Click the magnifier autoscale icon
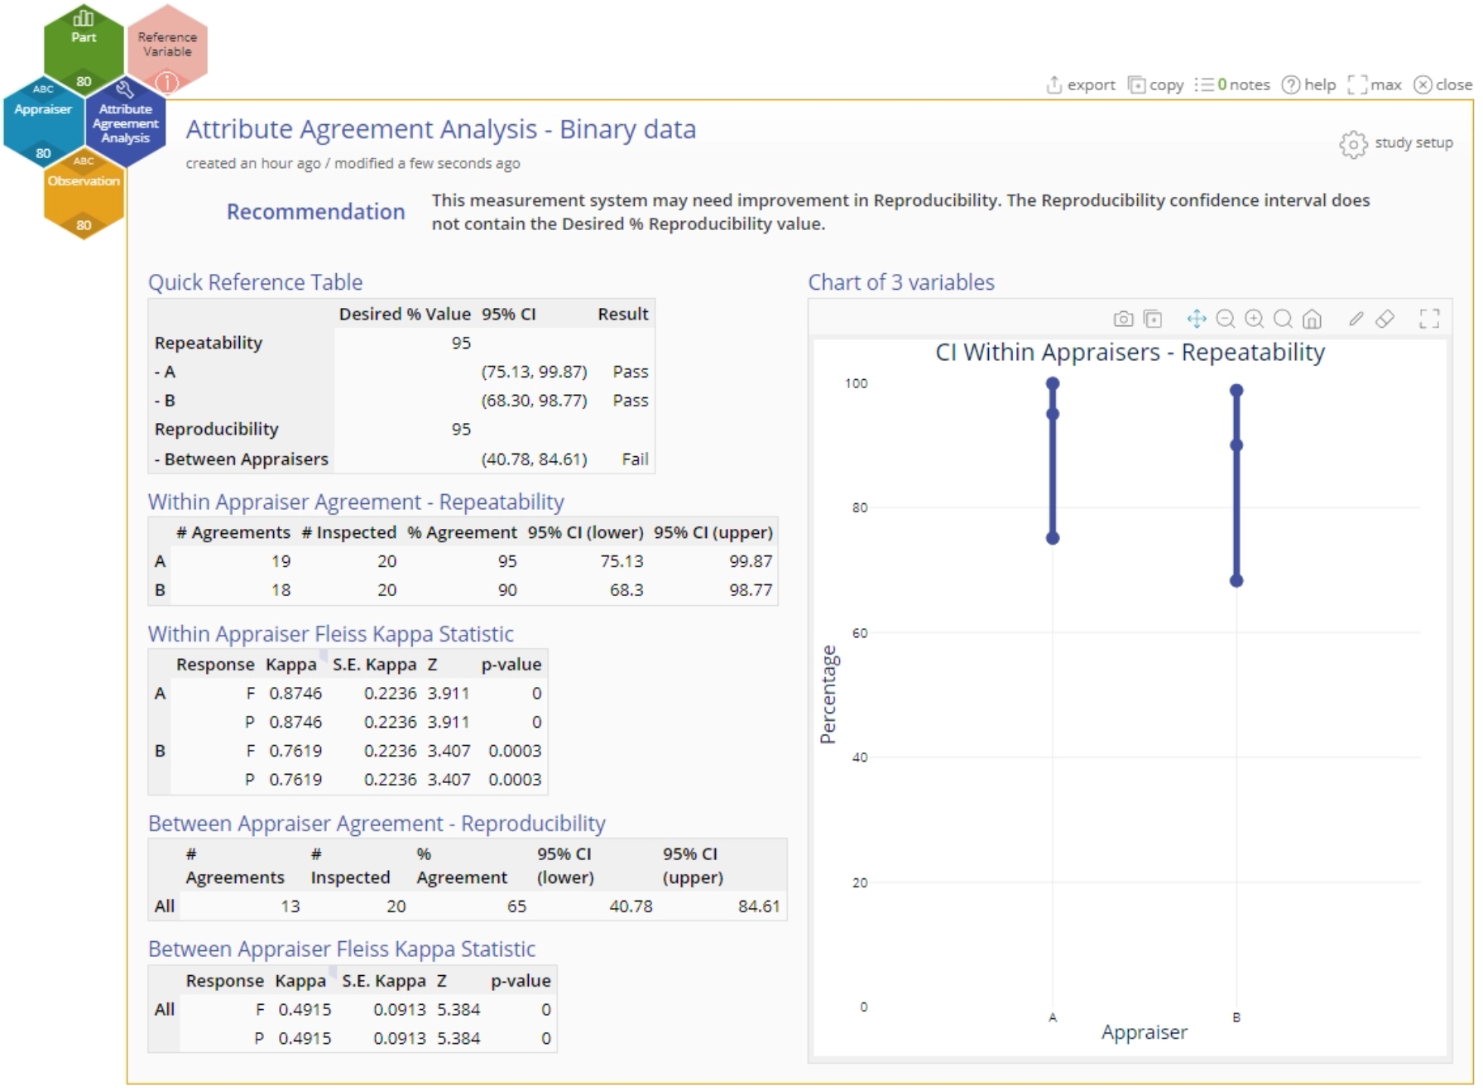The width and height of the screenshot is (1483, 1091). [x=1283, y=319]
